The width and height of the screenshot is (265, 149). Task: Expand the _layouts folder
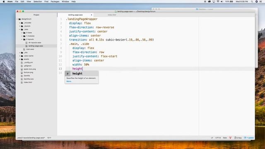click(19, 26)
